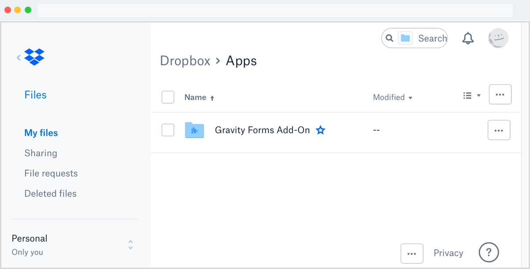Viewport: 530px width, 269px height.
Task: Click the Personal account label
Action: [x=29, y=239]
